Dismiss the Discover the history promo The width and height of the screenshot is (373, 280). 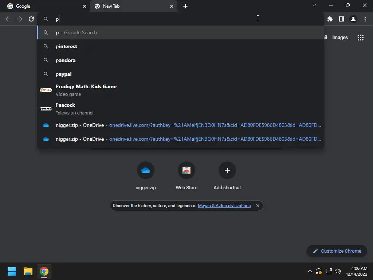258,206
